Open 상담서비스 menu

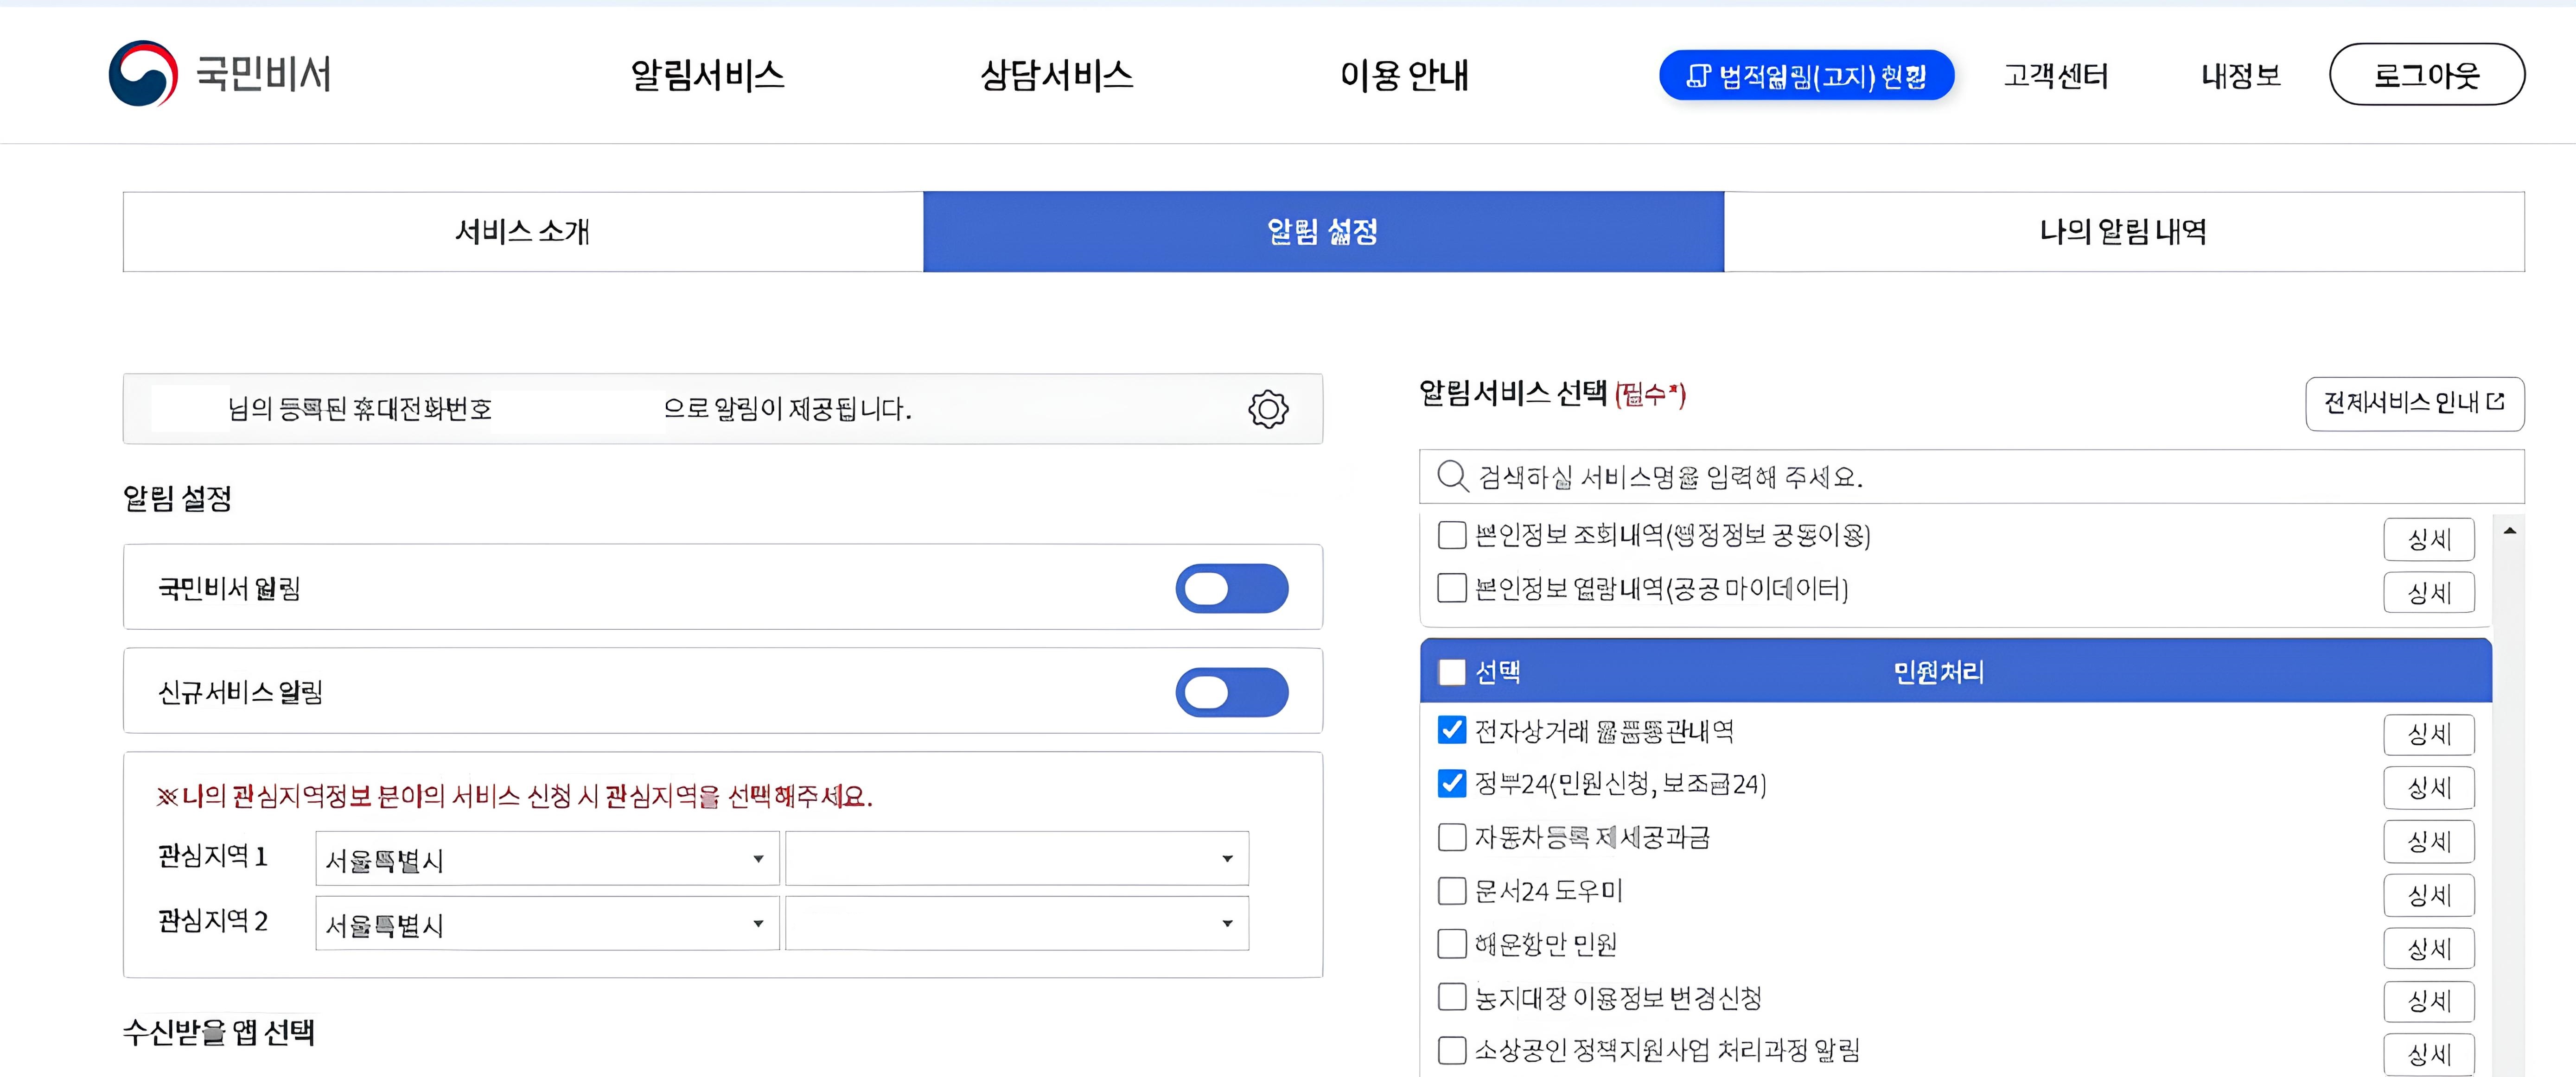1056,75
